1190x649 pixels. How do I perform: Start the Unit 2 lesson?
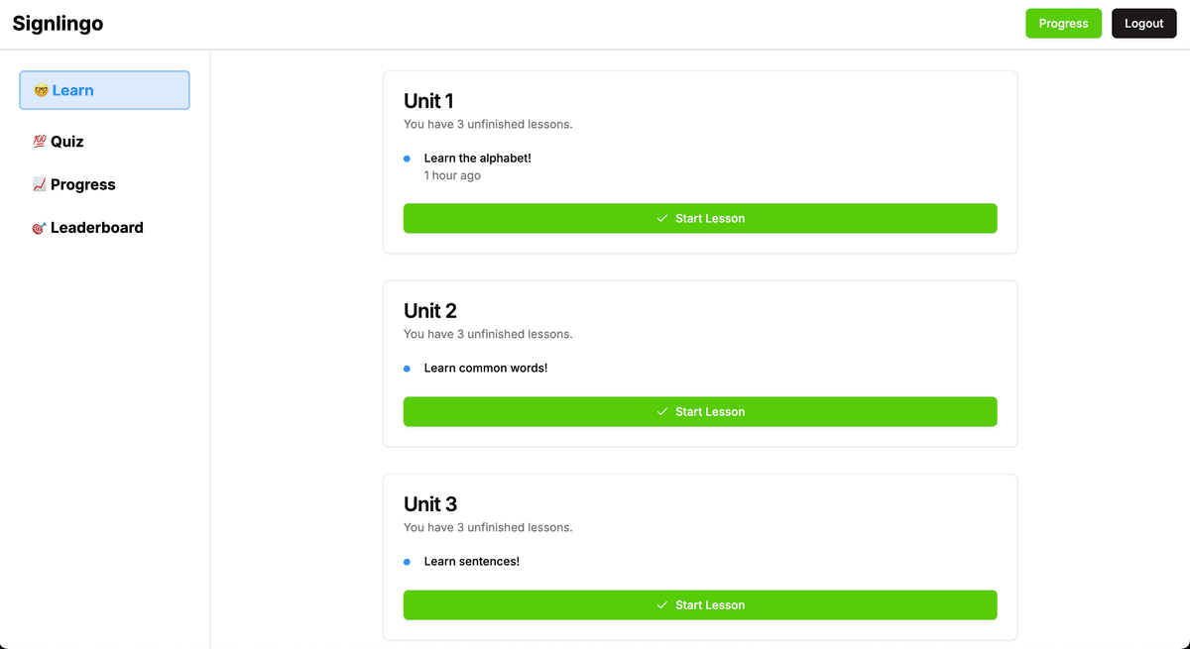click(x=700, y=411)
